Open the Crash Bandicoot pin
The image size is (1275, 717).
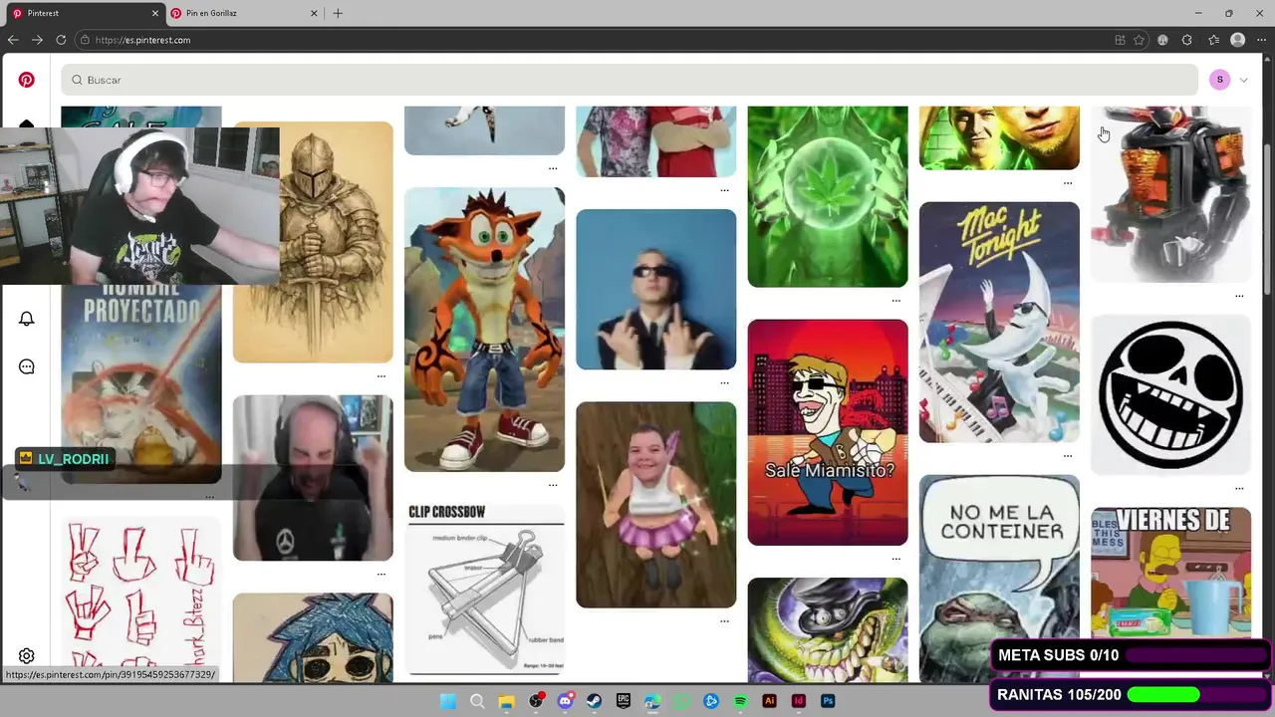(484, 330)
